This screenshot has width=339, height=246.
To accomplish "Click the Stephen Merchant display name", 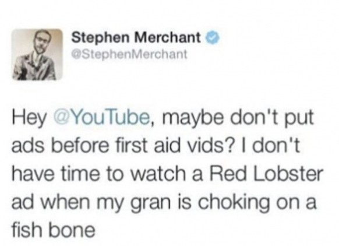I will (x=136, y=38).
